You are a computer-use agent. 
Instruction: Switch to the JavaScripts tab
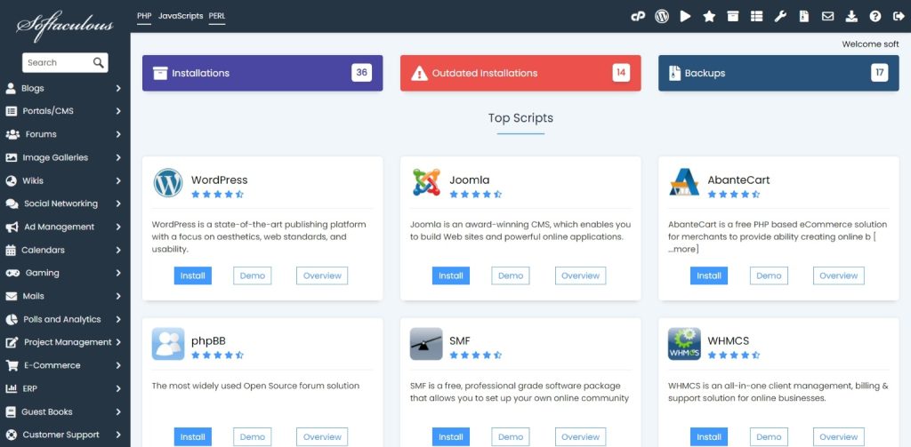click(x=181, y=16)
